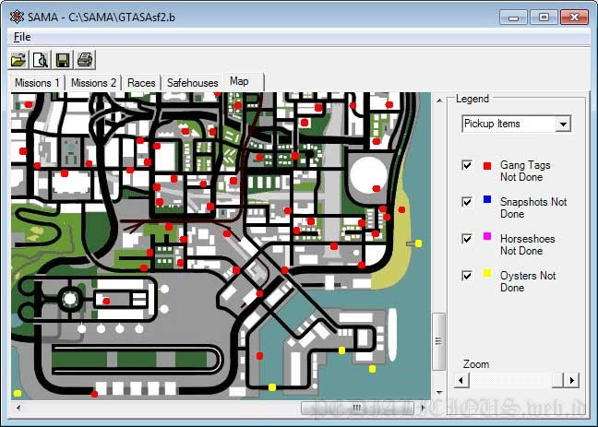Uncheck Gang Tags Not Done checkbox

click(x=467, y=165)
